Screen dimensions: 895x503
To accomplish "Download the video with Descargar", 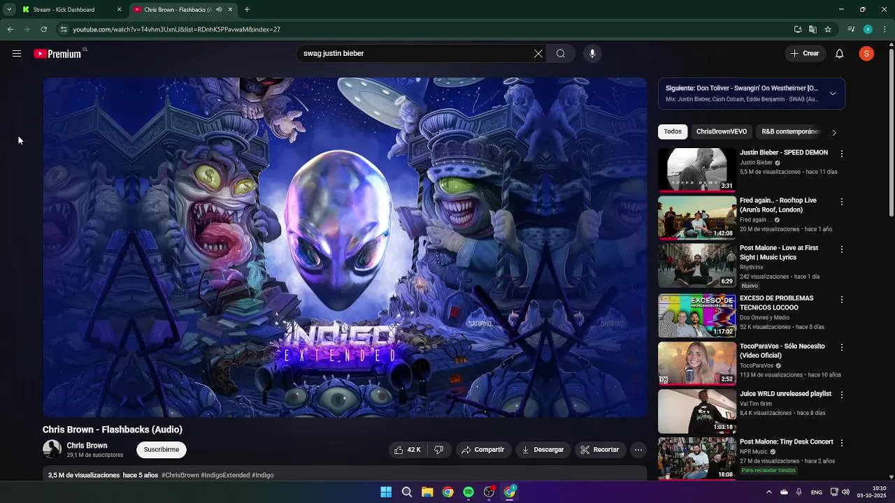I will 543,450.
